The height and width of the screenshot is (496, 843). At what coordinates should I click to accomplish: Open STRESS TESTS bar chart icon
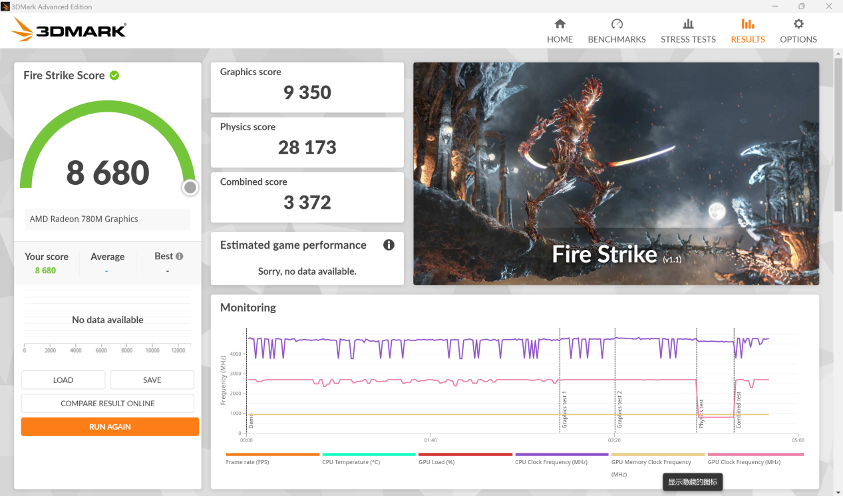coord(688,24)
